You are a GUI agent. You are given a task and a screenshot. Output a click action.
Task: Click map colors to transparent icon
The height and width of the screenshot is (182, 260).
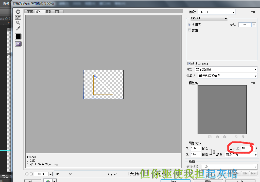coord(210,137)
